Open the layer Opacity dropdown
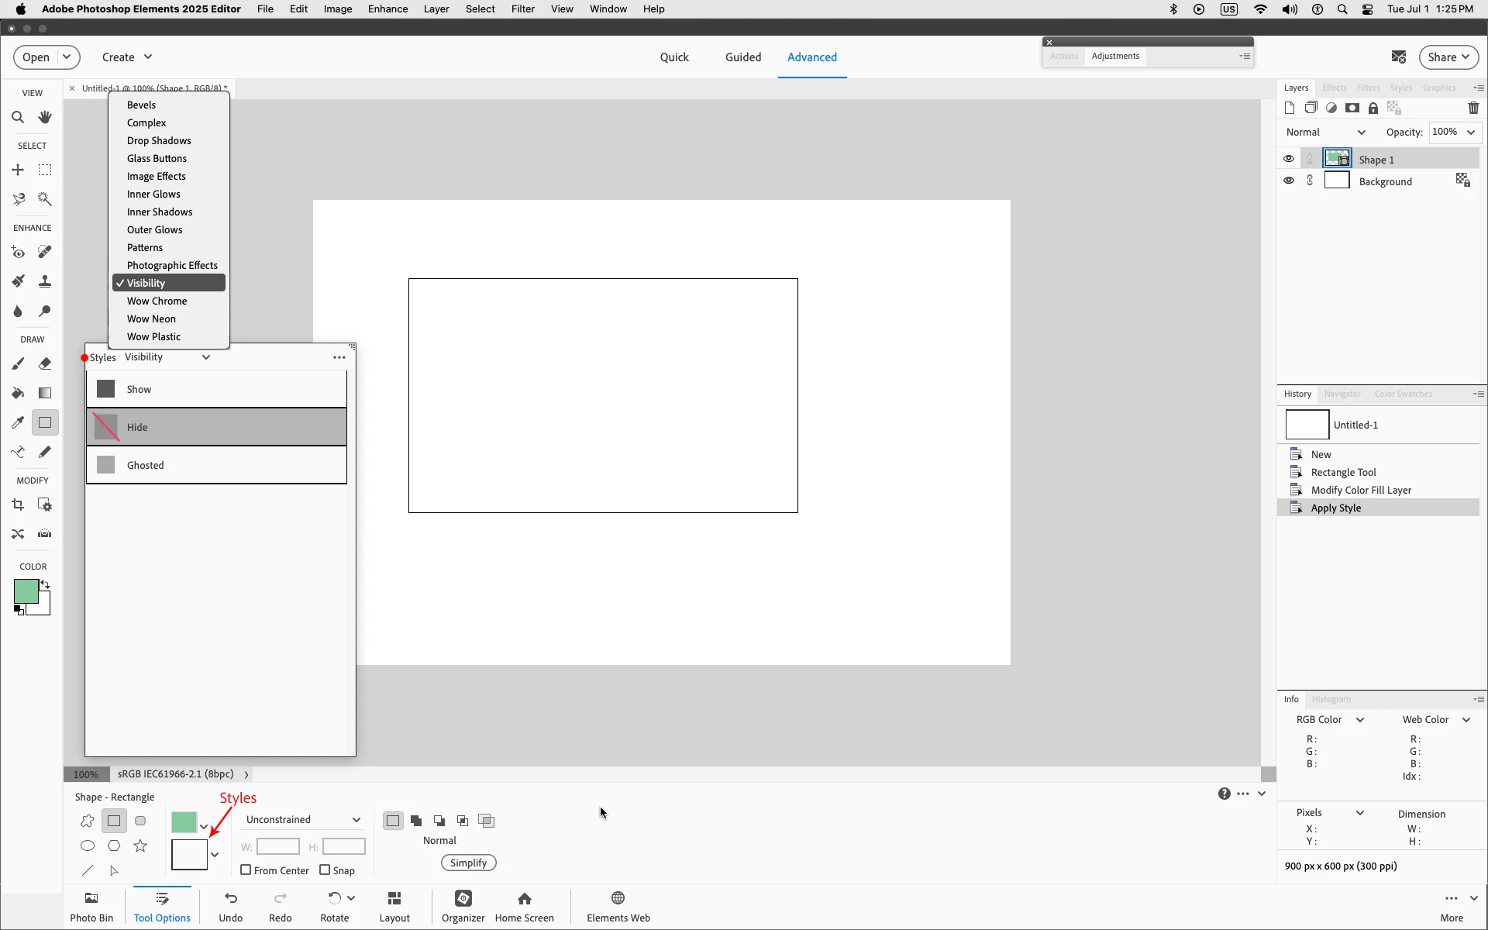The width and height of the screenshot is (1488, 930). pyautogui.click(x=1470, y=133)
